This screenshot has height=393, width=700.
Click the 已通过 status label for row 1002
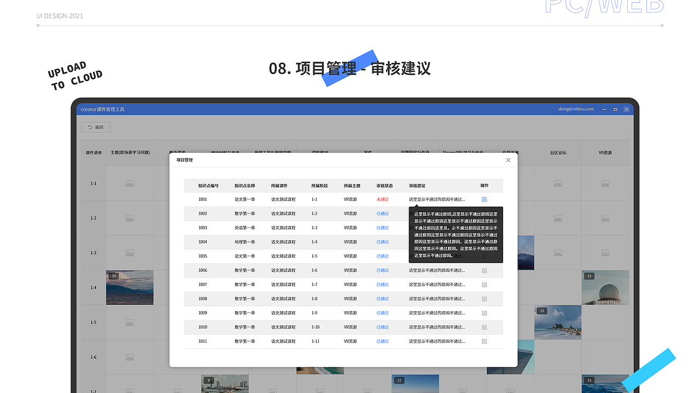382,213
